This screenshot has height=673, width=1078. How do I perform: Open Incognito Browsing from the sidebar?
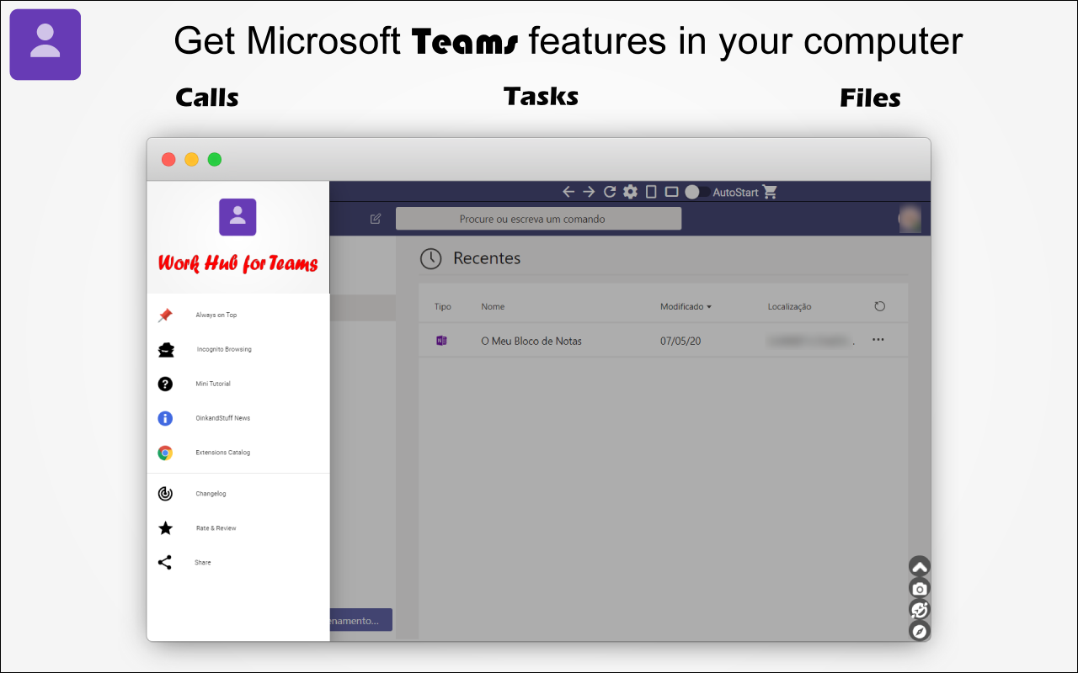tap(165, 349)
